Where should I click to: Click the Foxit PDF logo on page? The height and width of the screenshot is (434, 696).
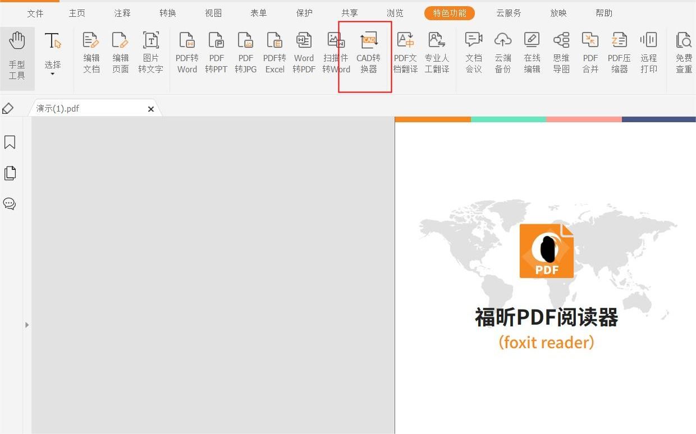(x=546, y=251)
